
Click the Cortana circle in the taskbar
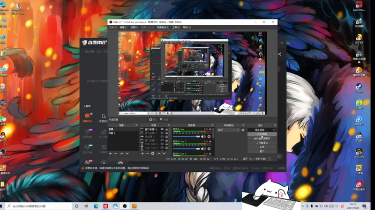pos(76,206)
